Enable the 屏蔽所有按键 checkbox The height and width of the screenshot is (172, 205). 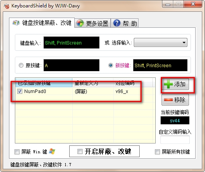tap(157, 152)
